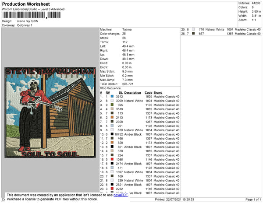The width and height of the screenshot is (263, 203).
Task: Click the EndX value "0.00 in"
Action: [x=127, y=63]
